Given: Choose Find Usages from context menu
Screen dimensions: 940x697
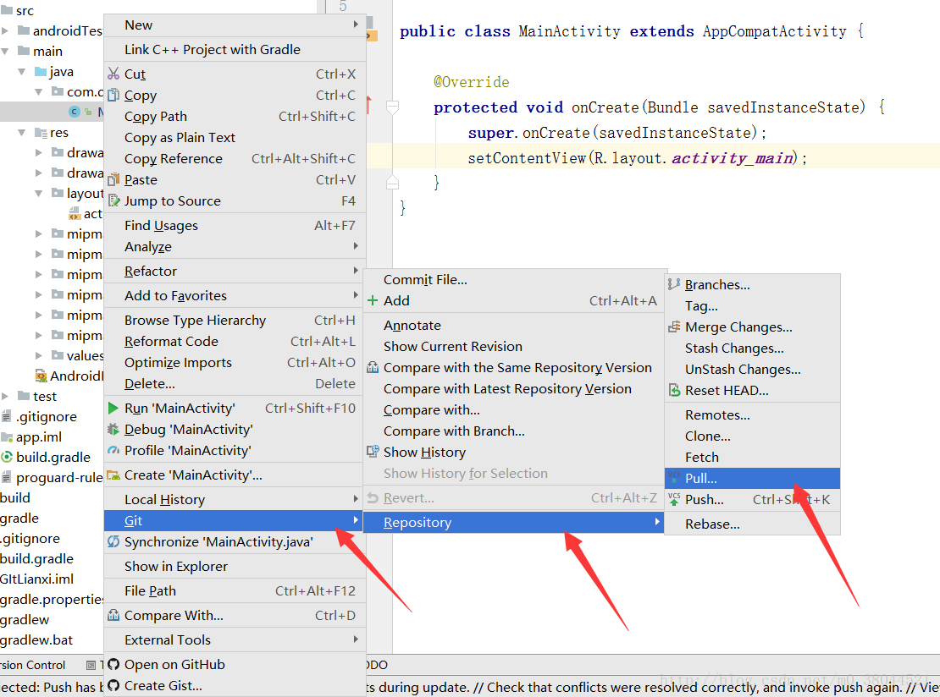Looking at the screenshot, I should click(x=235, y=226).
